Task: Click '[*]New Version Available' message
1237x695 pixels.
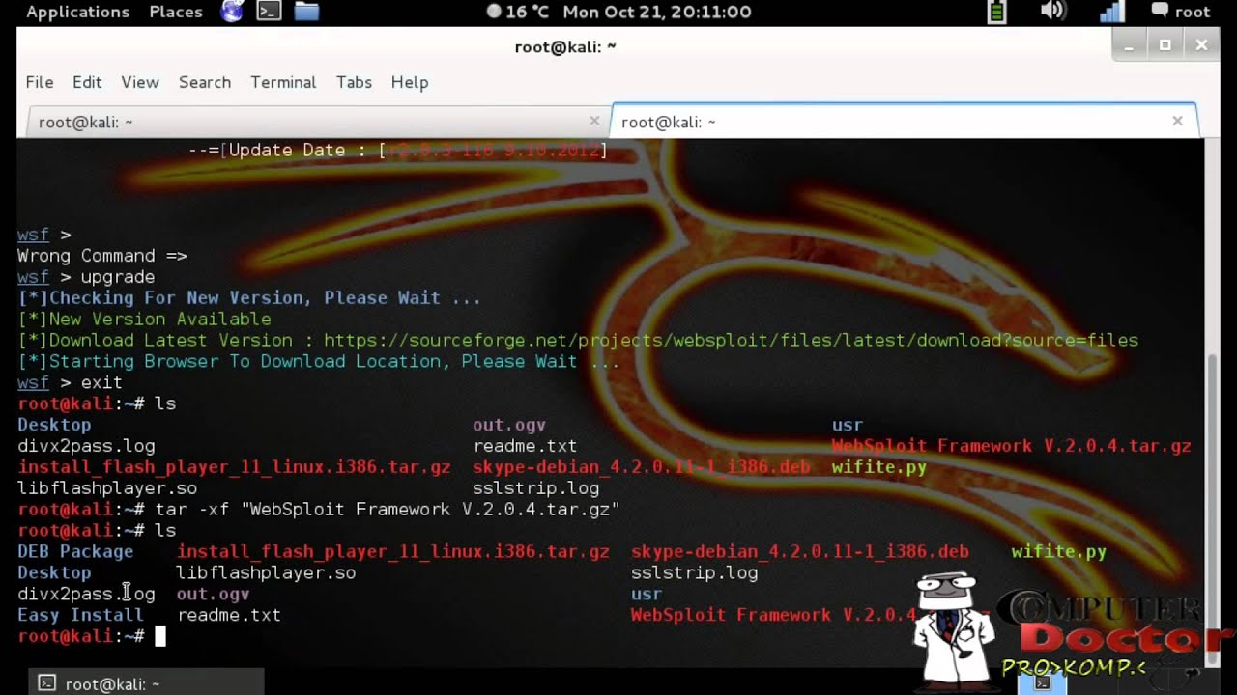Action: click(x=144, y=320)
